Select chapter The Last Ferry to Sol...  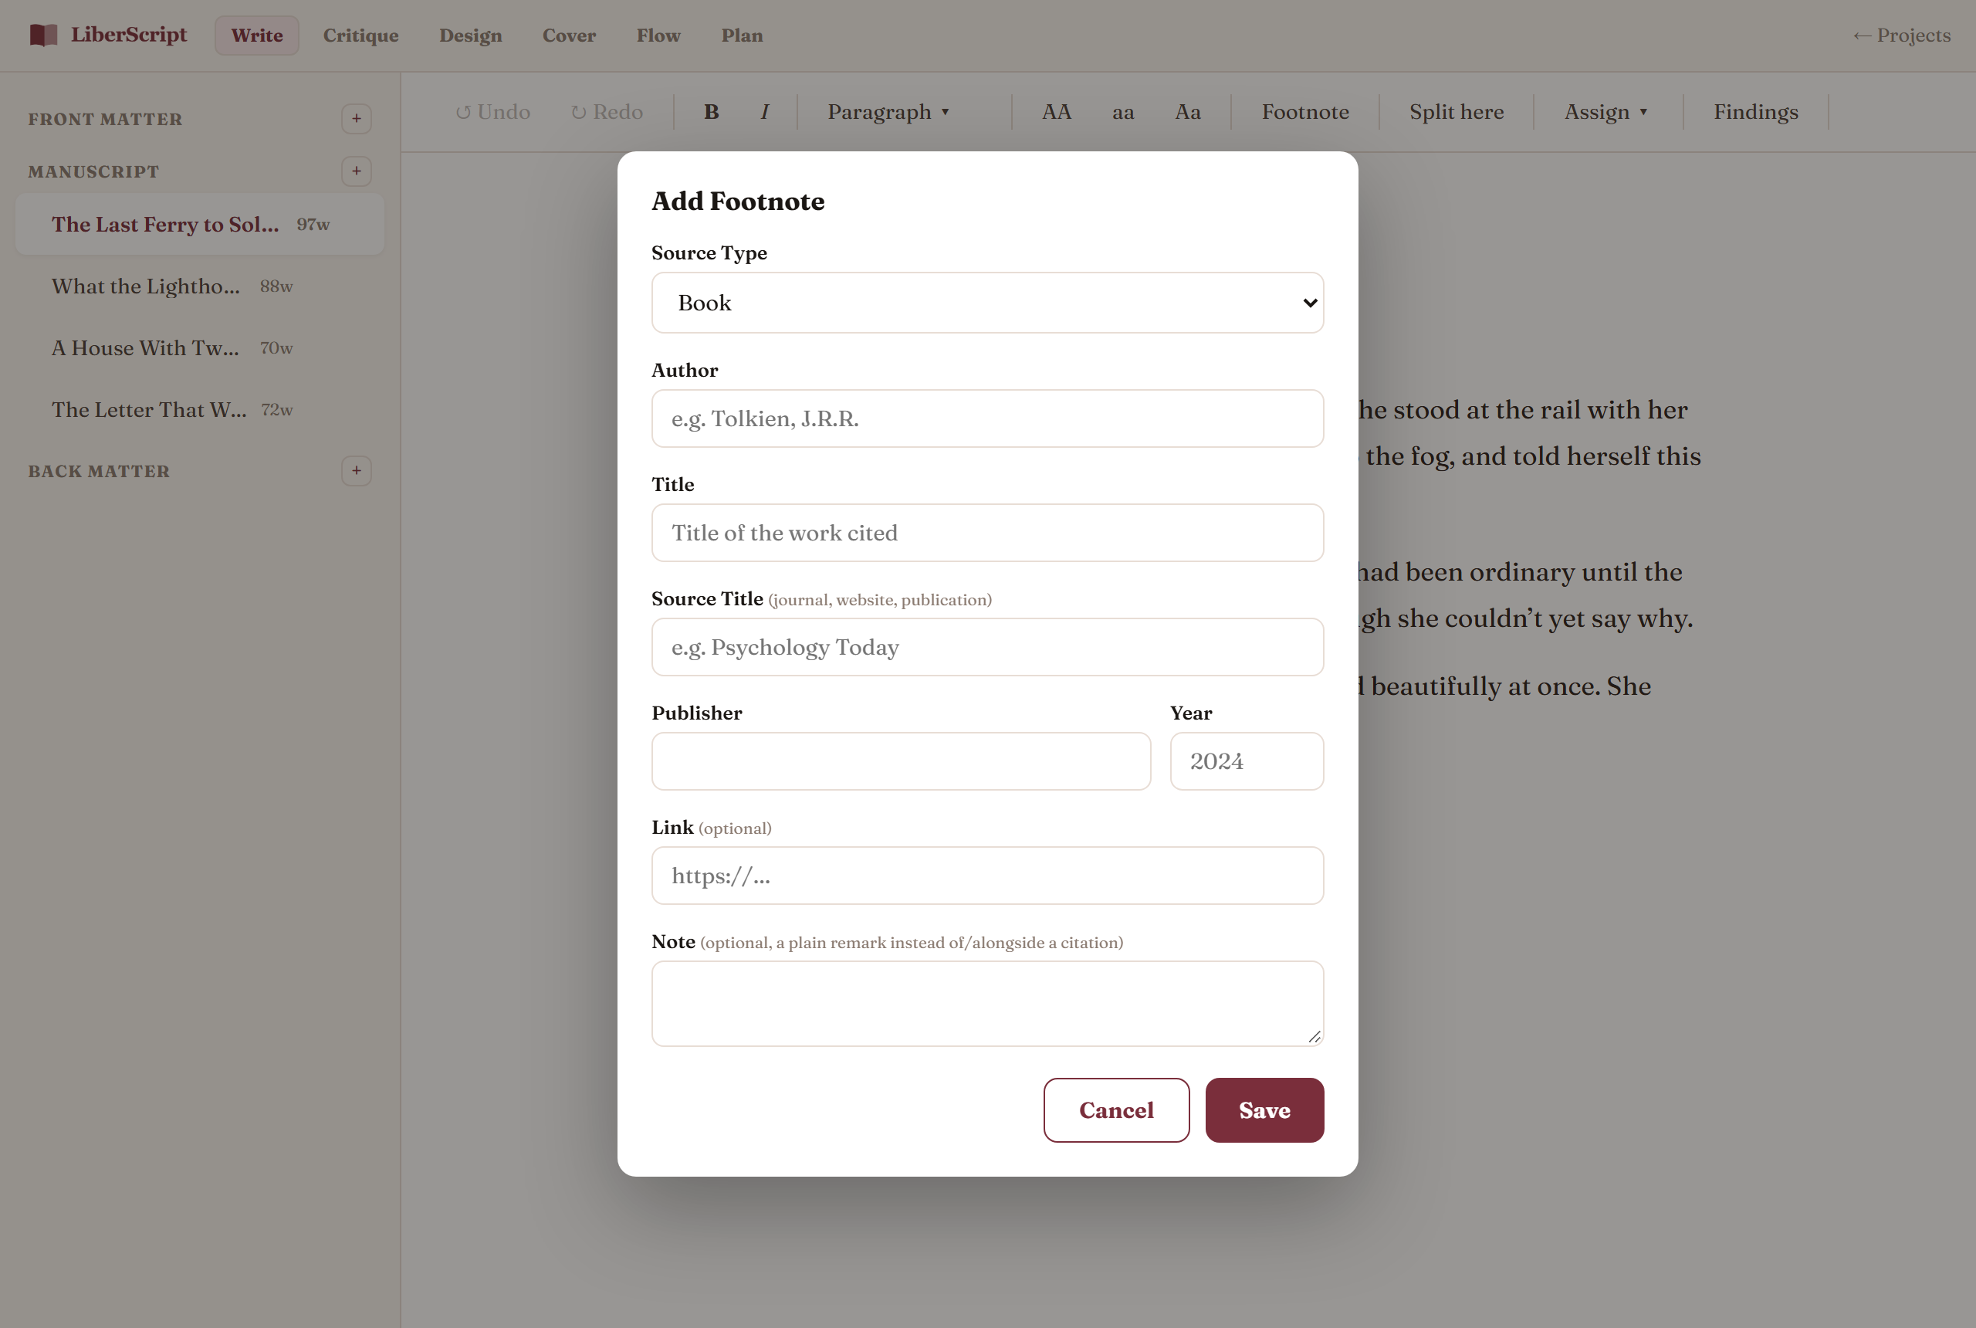(200, 225)
